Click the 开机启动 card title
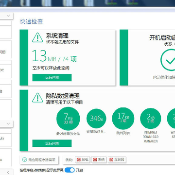The height and width of the screenshot is (175, 175). pos(162,38)
